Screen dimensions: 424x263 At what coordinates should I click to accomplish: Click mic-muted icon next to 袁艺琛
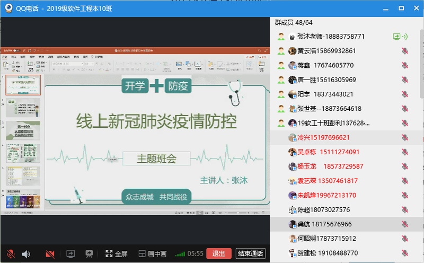tap(405, 181)
